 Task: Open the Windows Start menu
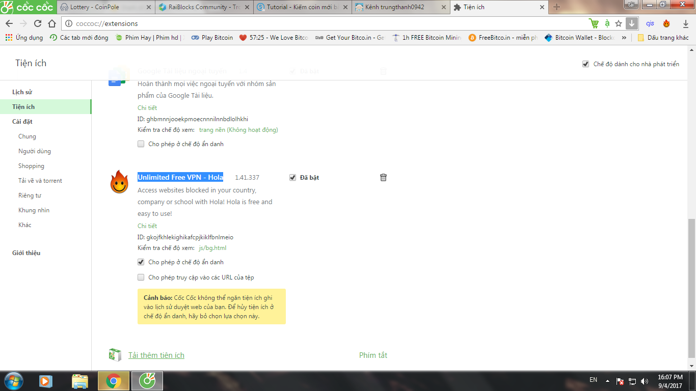tap(13, 381)
